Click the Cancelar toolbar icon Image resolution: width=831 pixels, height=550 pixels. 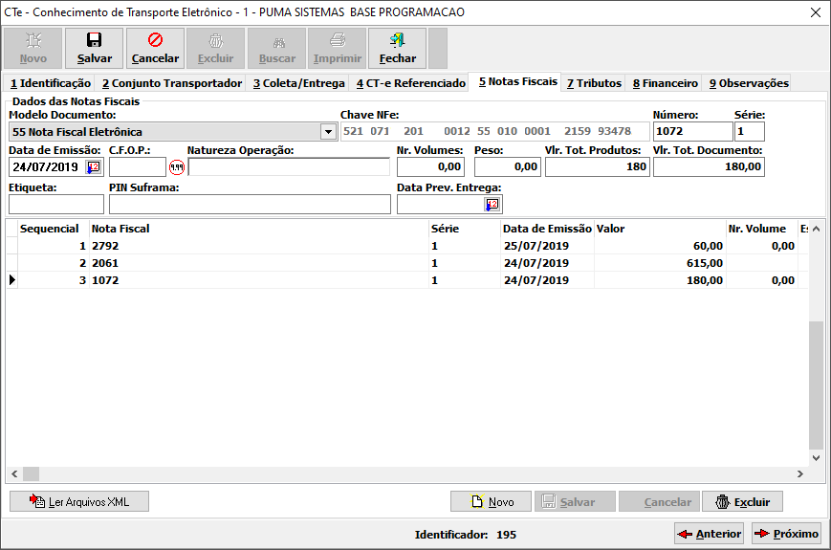click(x=155, y=41)
